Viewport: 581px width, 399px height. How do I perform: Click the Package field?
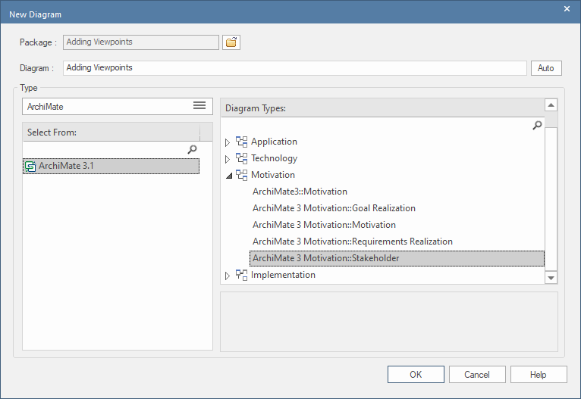[141, 42]
